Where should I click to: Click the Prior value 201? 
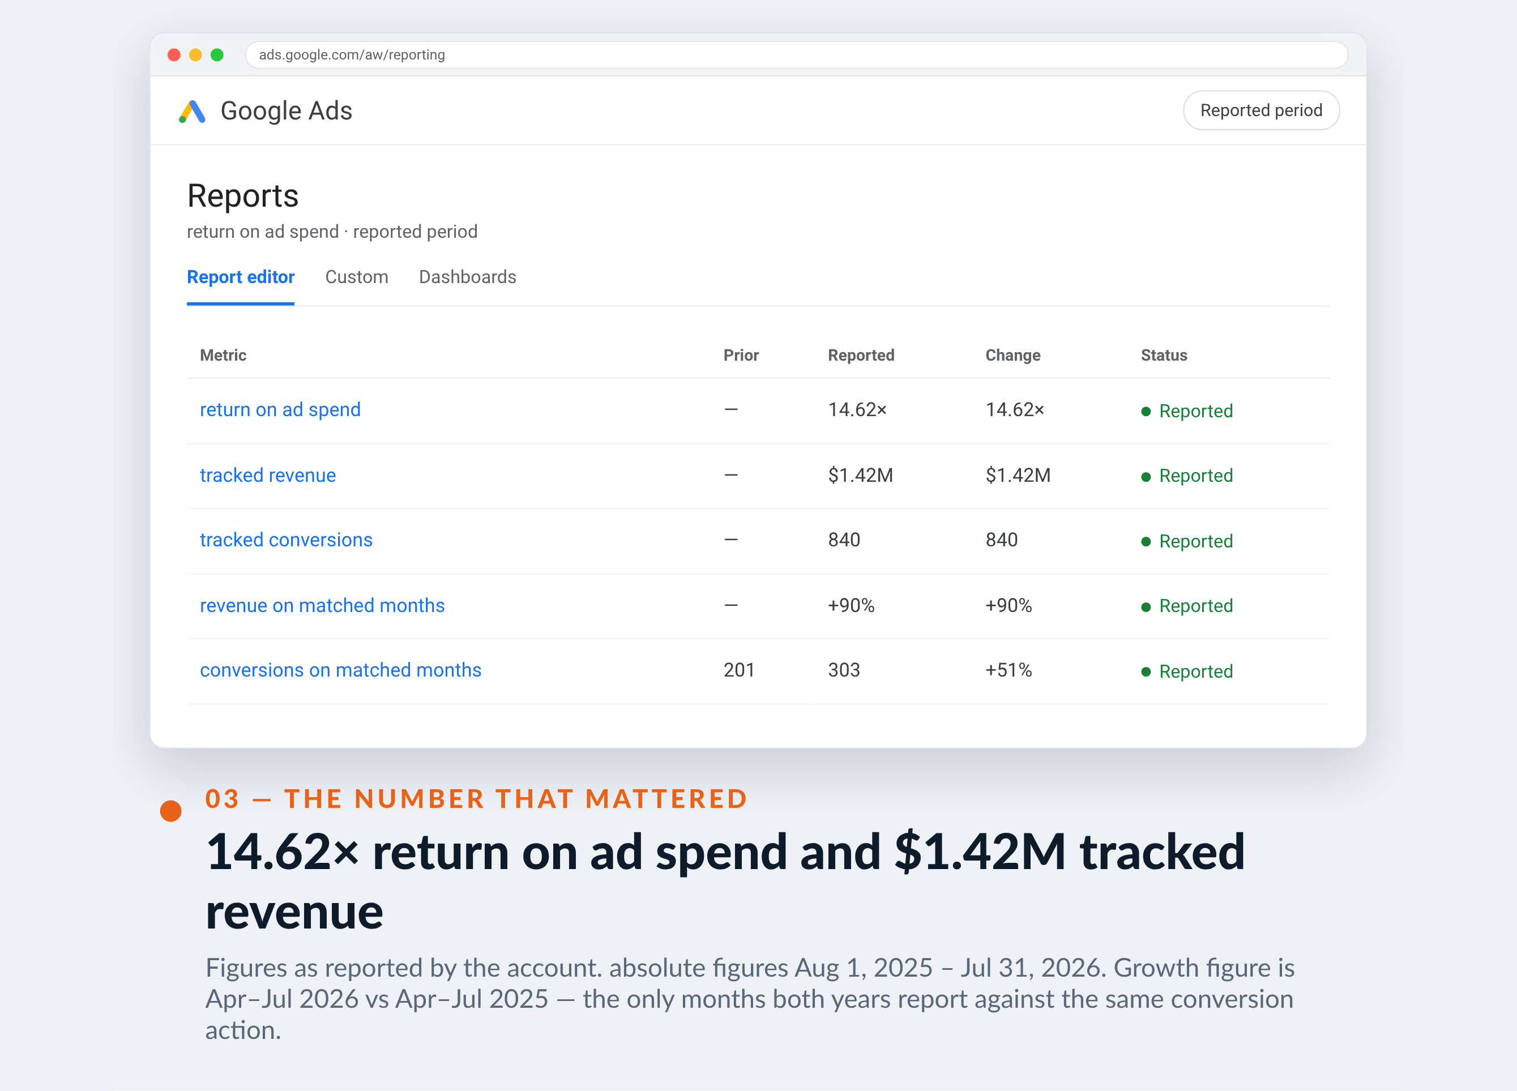pyautogui.click(x=739, y=670)
